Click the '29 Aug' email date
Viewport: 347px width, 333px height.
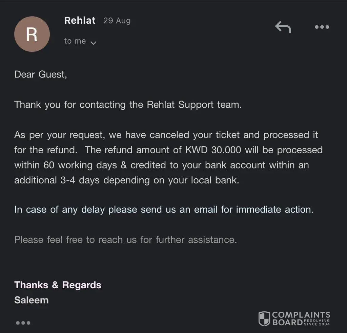click(117, 21)
